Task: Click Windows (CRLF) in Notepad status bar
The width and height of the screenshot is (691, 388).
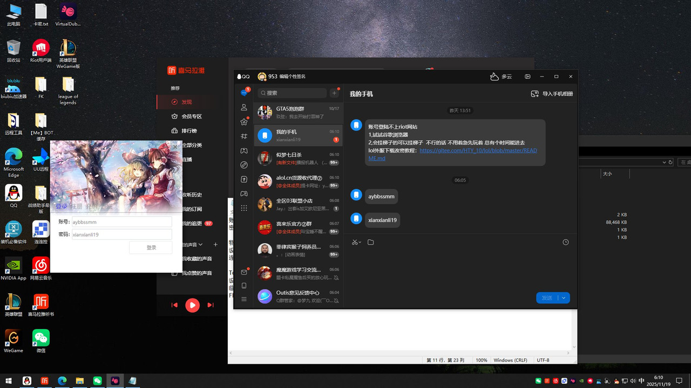Action: click(510, 360)
